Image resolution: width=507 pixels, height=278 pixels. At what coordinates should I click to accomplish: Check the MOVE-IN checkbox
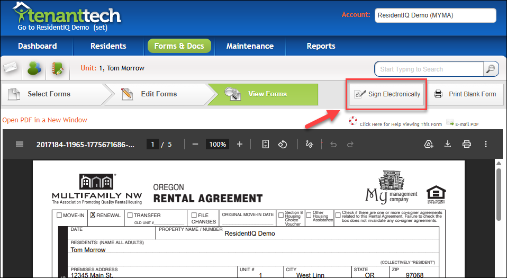(59, 215)
